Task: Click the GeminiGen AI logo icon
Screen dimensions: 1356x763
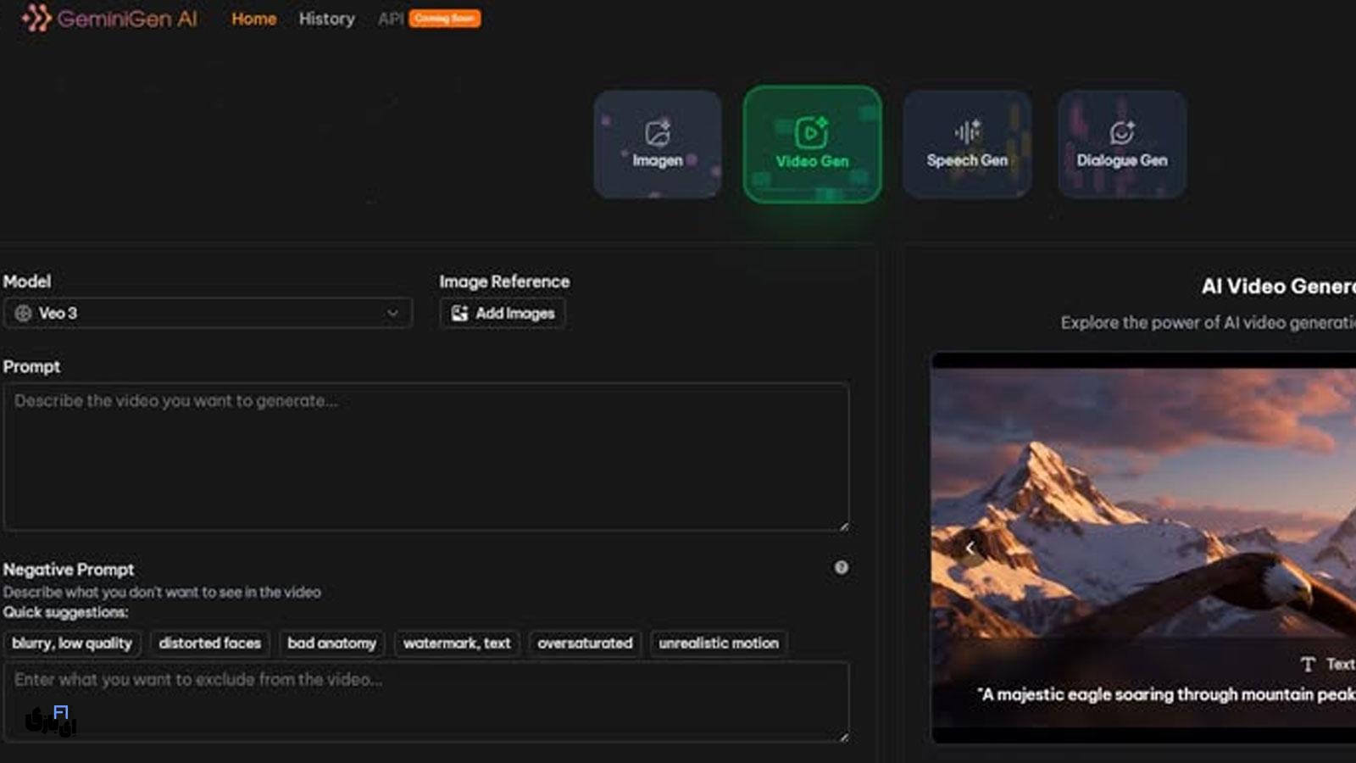Action: pyautogui.click(x=36, y=18)
